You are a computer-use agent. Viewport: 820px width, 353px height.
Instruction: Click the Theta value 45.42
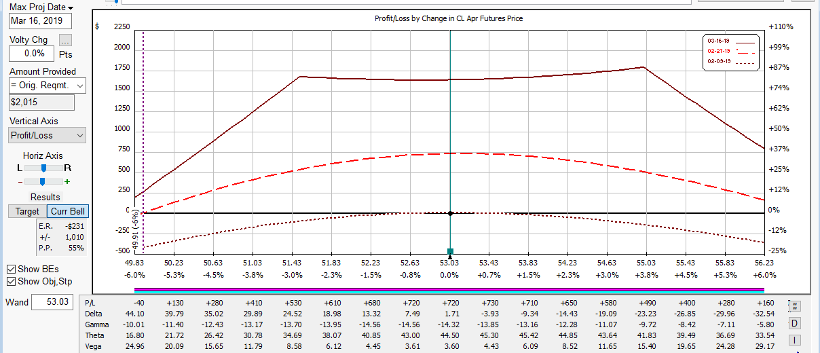click(528, 335)
